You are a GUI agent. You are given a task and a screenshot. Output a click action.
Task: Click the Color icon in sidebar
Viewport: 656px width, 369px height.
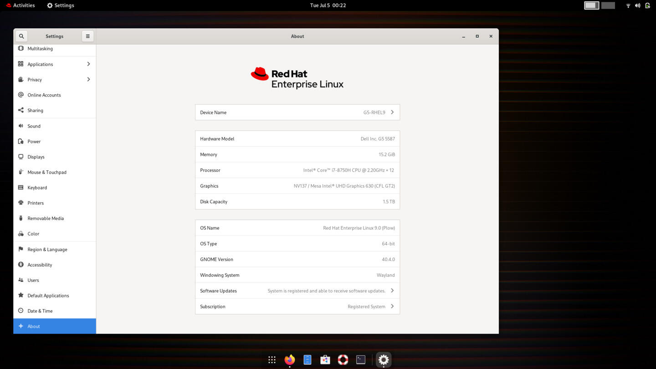(x=20, y=234)
